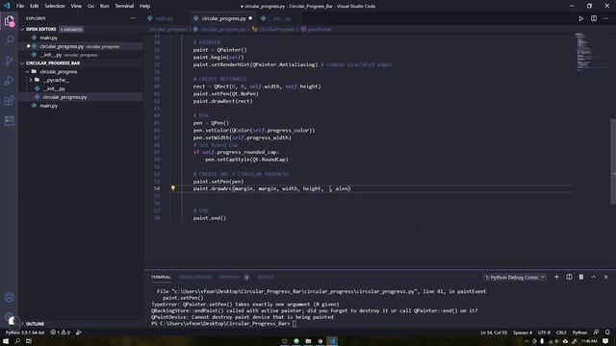616x346 pixels.
Task: Switch to the main.py editor tab
Action: 164,18
